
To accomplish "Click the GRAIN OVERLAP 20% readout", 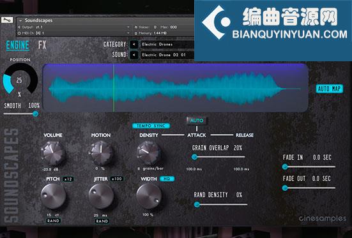I will tap(238, 148).
